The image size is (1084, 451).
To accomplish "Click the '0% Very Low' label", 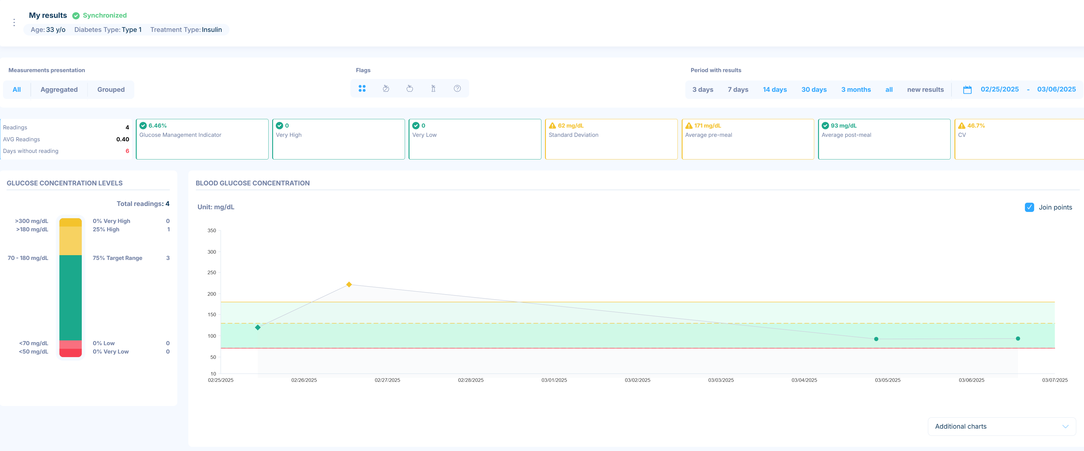I will point(111,352).
